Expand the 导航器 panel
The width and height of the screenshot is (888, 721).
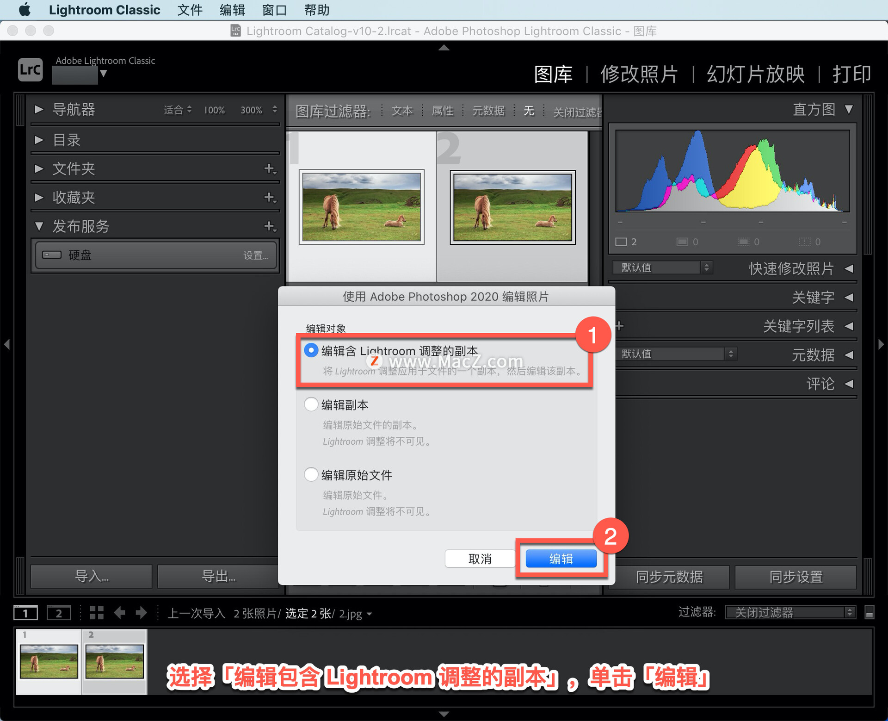pyautogui.click(x=39, y=110)
